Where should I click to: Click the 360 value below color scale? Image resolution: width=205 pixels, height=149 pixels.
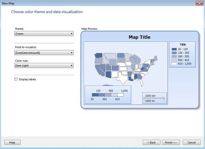pos(105,99)
